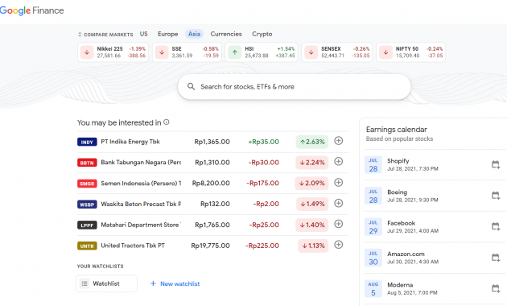Switch to the US markets tab

point(143,34)
